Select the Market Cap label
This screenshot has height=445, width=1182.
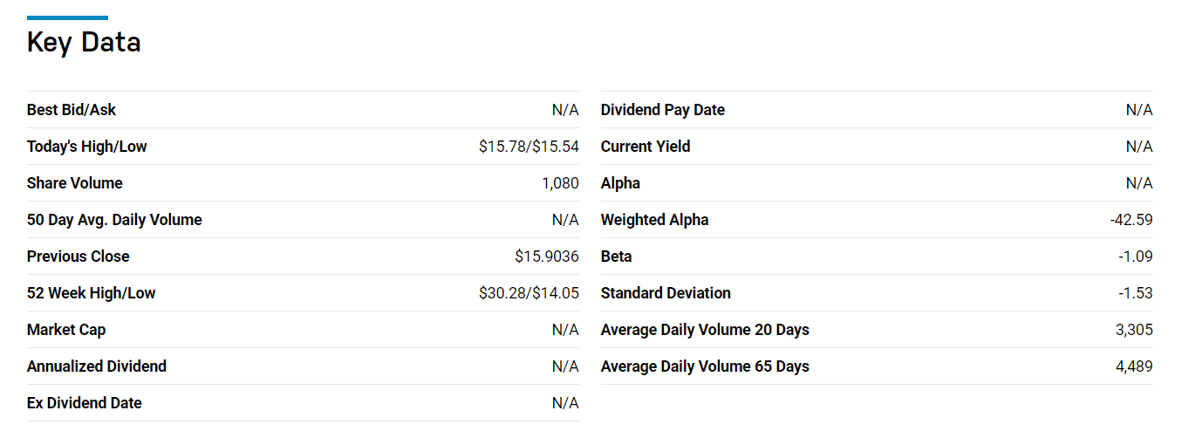click(66, 330)
